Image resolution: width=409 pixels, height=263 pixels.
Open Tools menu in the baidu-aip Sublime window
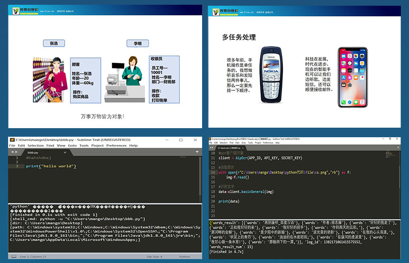click(x=250, y=143)
